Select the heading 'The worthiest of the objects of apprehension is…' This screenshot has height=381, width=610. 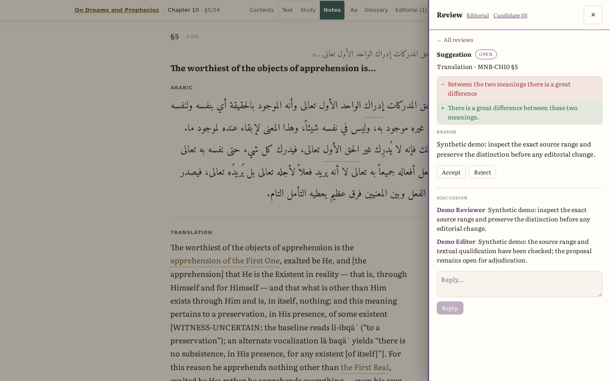[x=273, y=68]
